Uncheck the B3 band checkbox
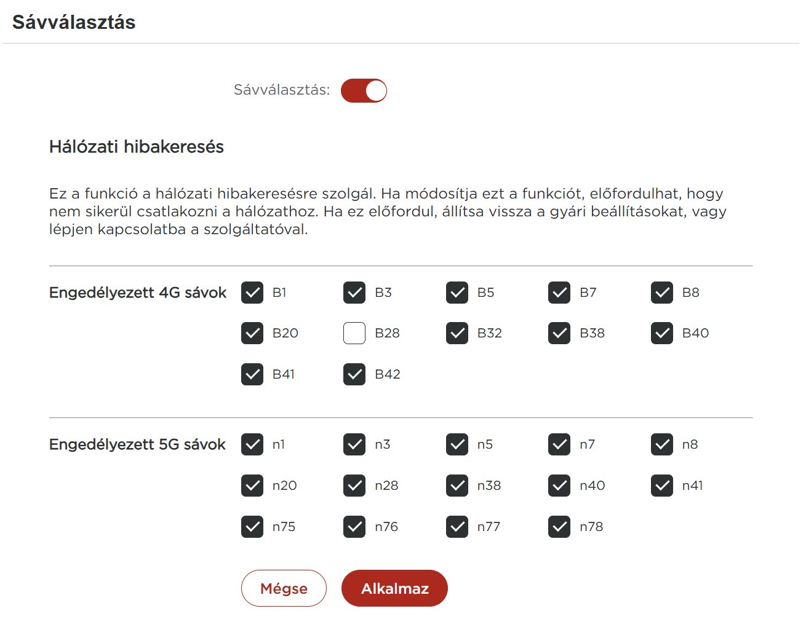Screen dimensions: 806x630 [354, 293]
